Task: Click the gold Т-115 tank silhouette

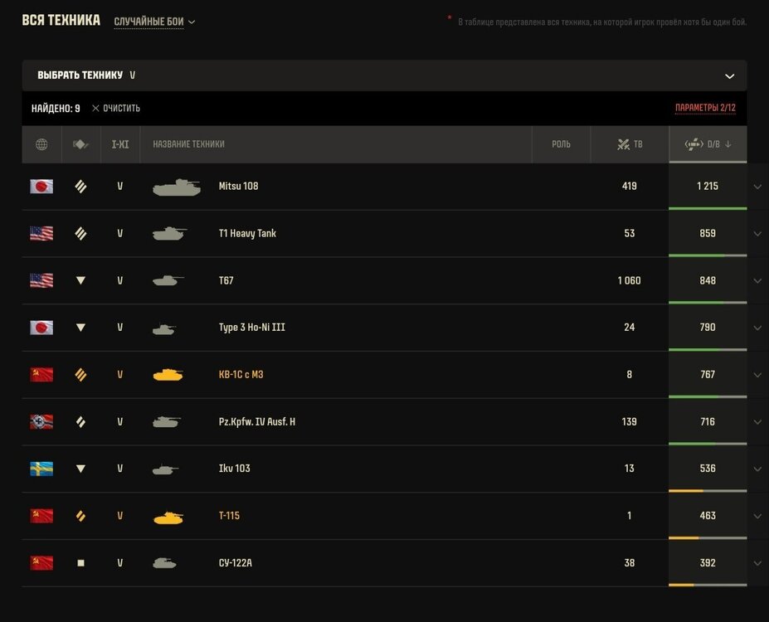Action: (x=168, y=518)
